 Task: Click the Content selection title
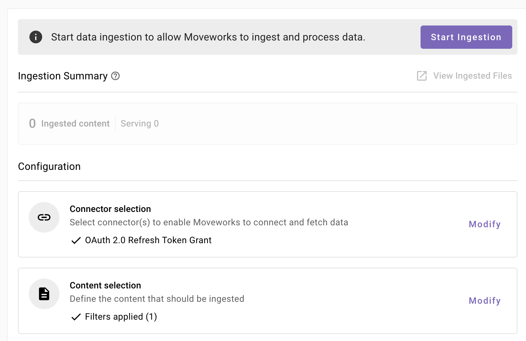click(105, 286)
